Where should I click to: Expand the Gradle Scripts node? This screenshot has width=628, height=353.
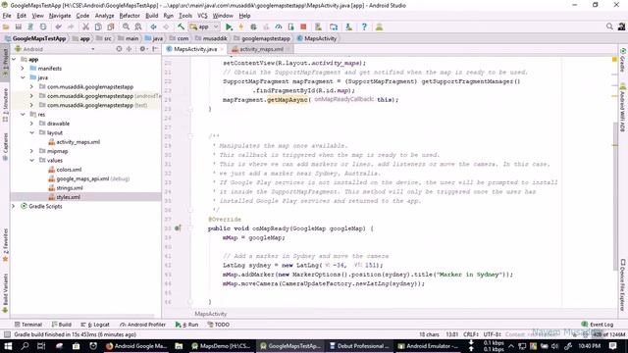pos(14,207)
